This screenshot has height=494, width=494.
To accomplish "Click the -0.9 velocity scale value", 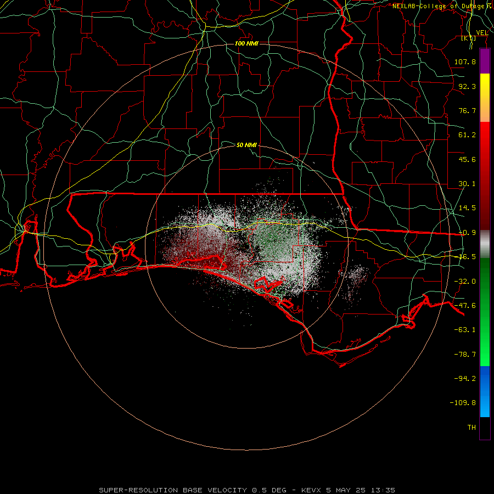I will coord(467,233).
